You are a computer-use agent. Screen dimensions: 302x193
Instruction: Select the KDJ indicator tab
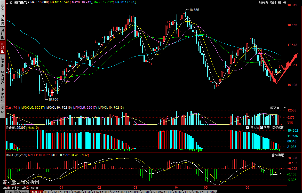tap(47, 192)
